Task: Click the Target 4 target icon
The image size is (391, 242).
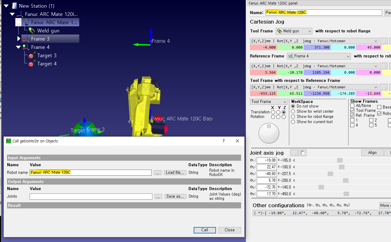Action: coord(32,64)
